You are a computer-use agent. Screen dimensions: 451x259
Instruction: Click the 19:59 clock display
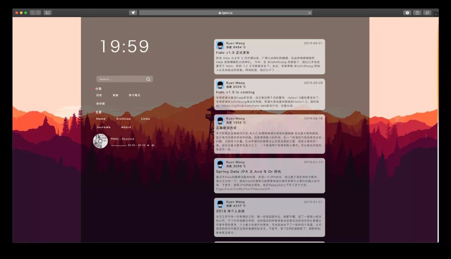pos(125,46)
